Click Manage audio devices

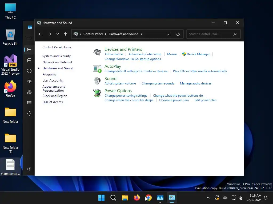point(195,83)
